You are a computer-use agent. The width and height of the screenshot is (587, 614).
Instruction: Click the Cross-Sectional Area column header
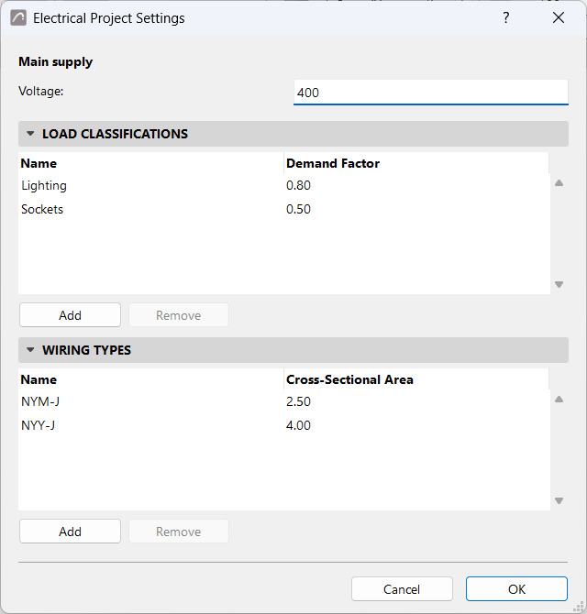click(x=416, y=379)
